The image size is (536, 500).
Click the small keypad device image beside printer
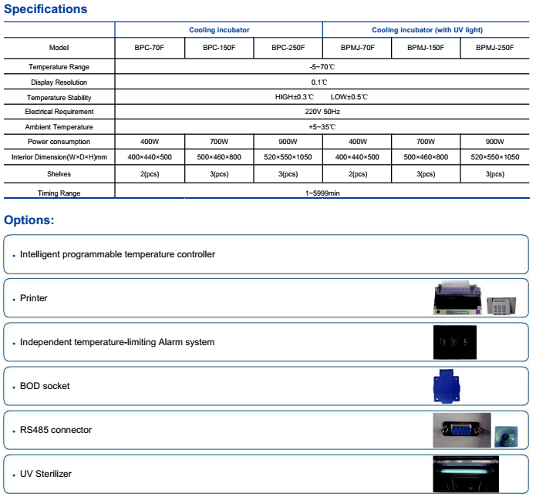pyautogui.click(x=501, y=306)
